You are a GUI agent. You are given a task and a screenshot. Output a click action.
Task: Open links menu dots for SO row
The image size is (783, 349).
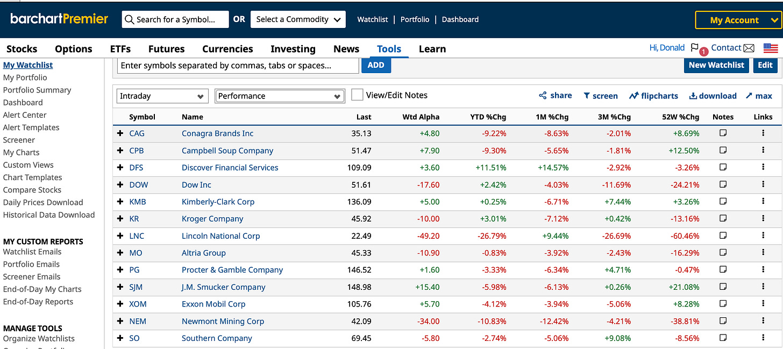763,338
